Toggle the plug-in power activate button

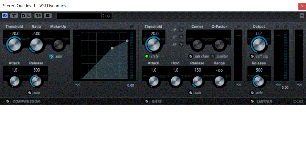(x=5, y=15)
